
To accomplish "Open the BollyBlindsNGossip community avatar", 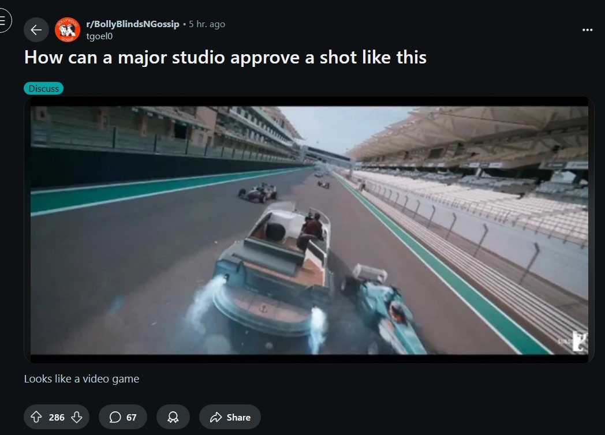I will (x=67, y=29).
